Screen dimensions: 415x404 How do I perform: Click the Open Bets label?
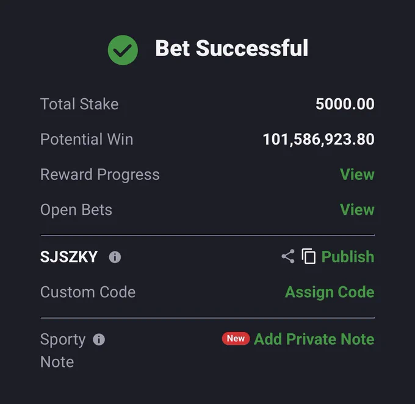pyautogui.click(x=76, y=210)
